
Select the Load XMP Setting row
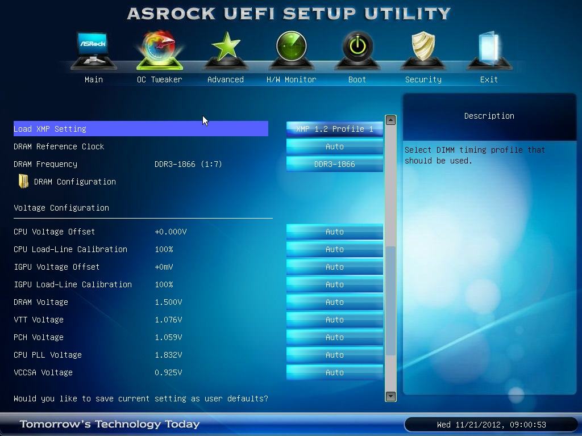pyautogui.click(x=141, y=129)
